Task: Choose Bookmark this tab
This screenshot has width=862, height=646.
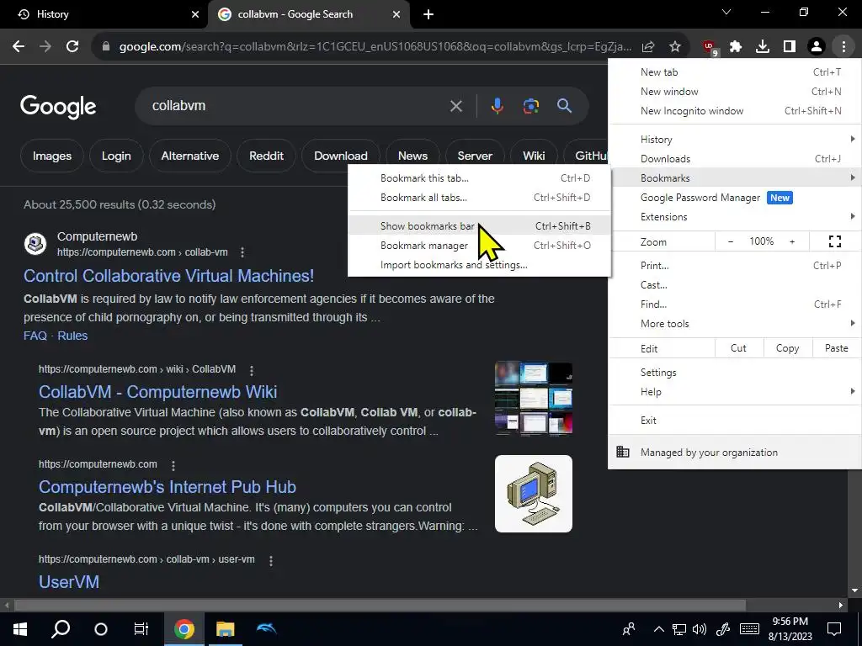Action: tap(479, 178)
